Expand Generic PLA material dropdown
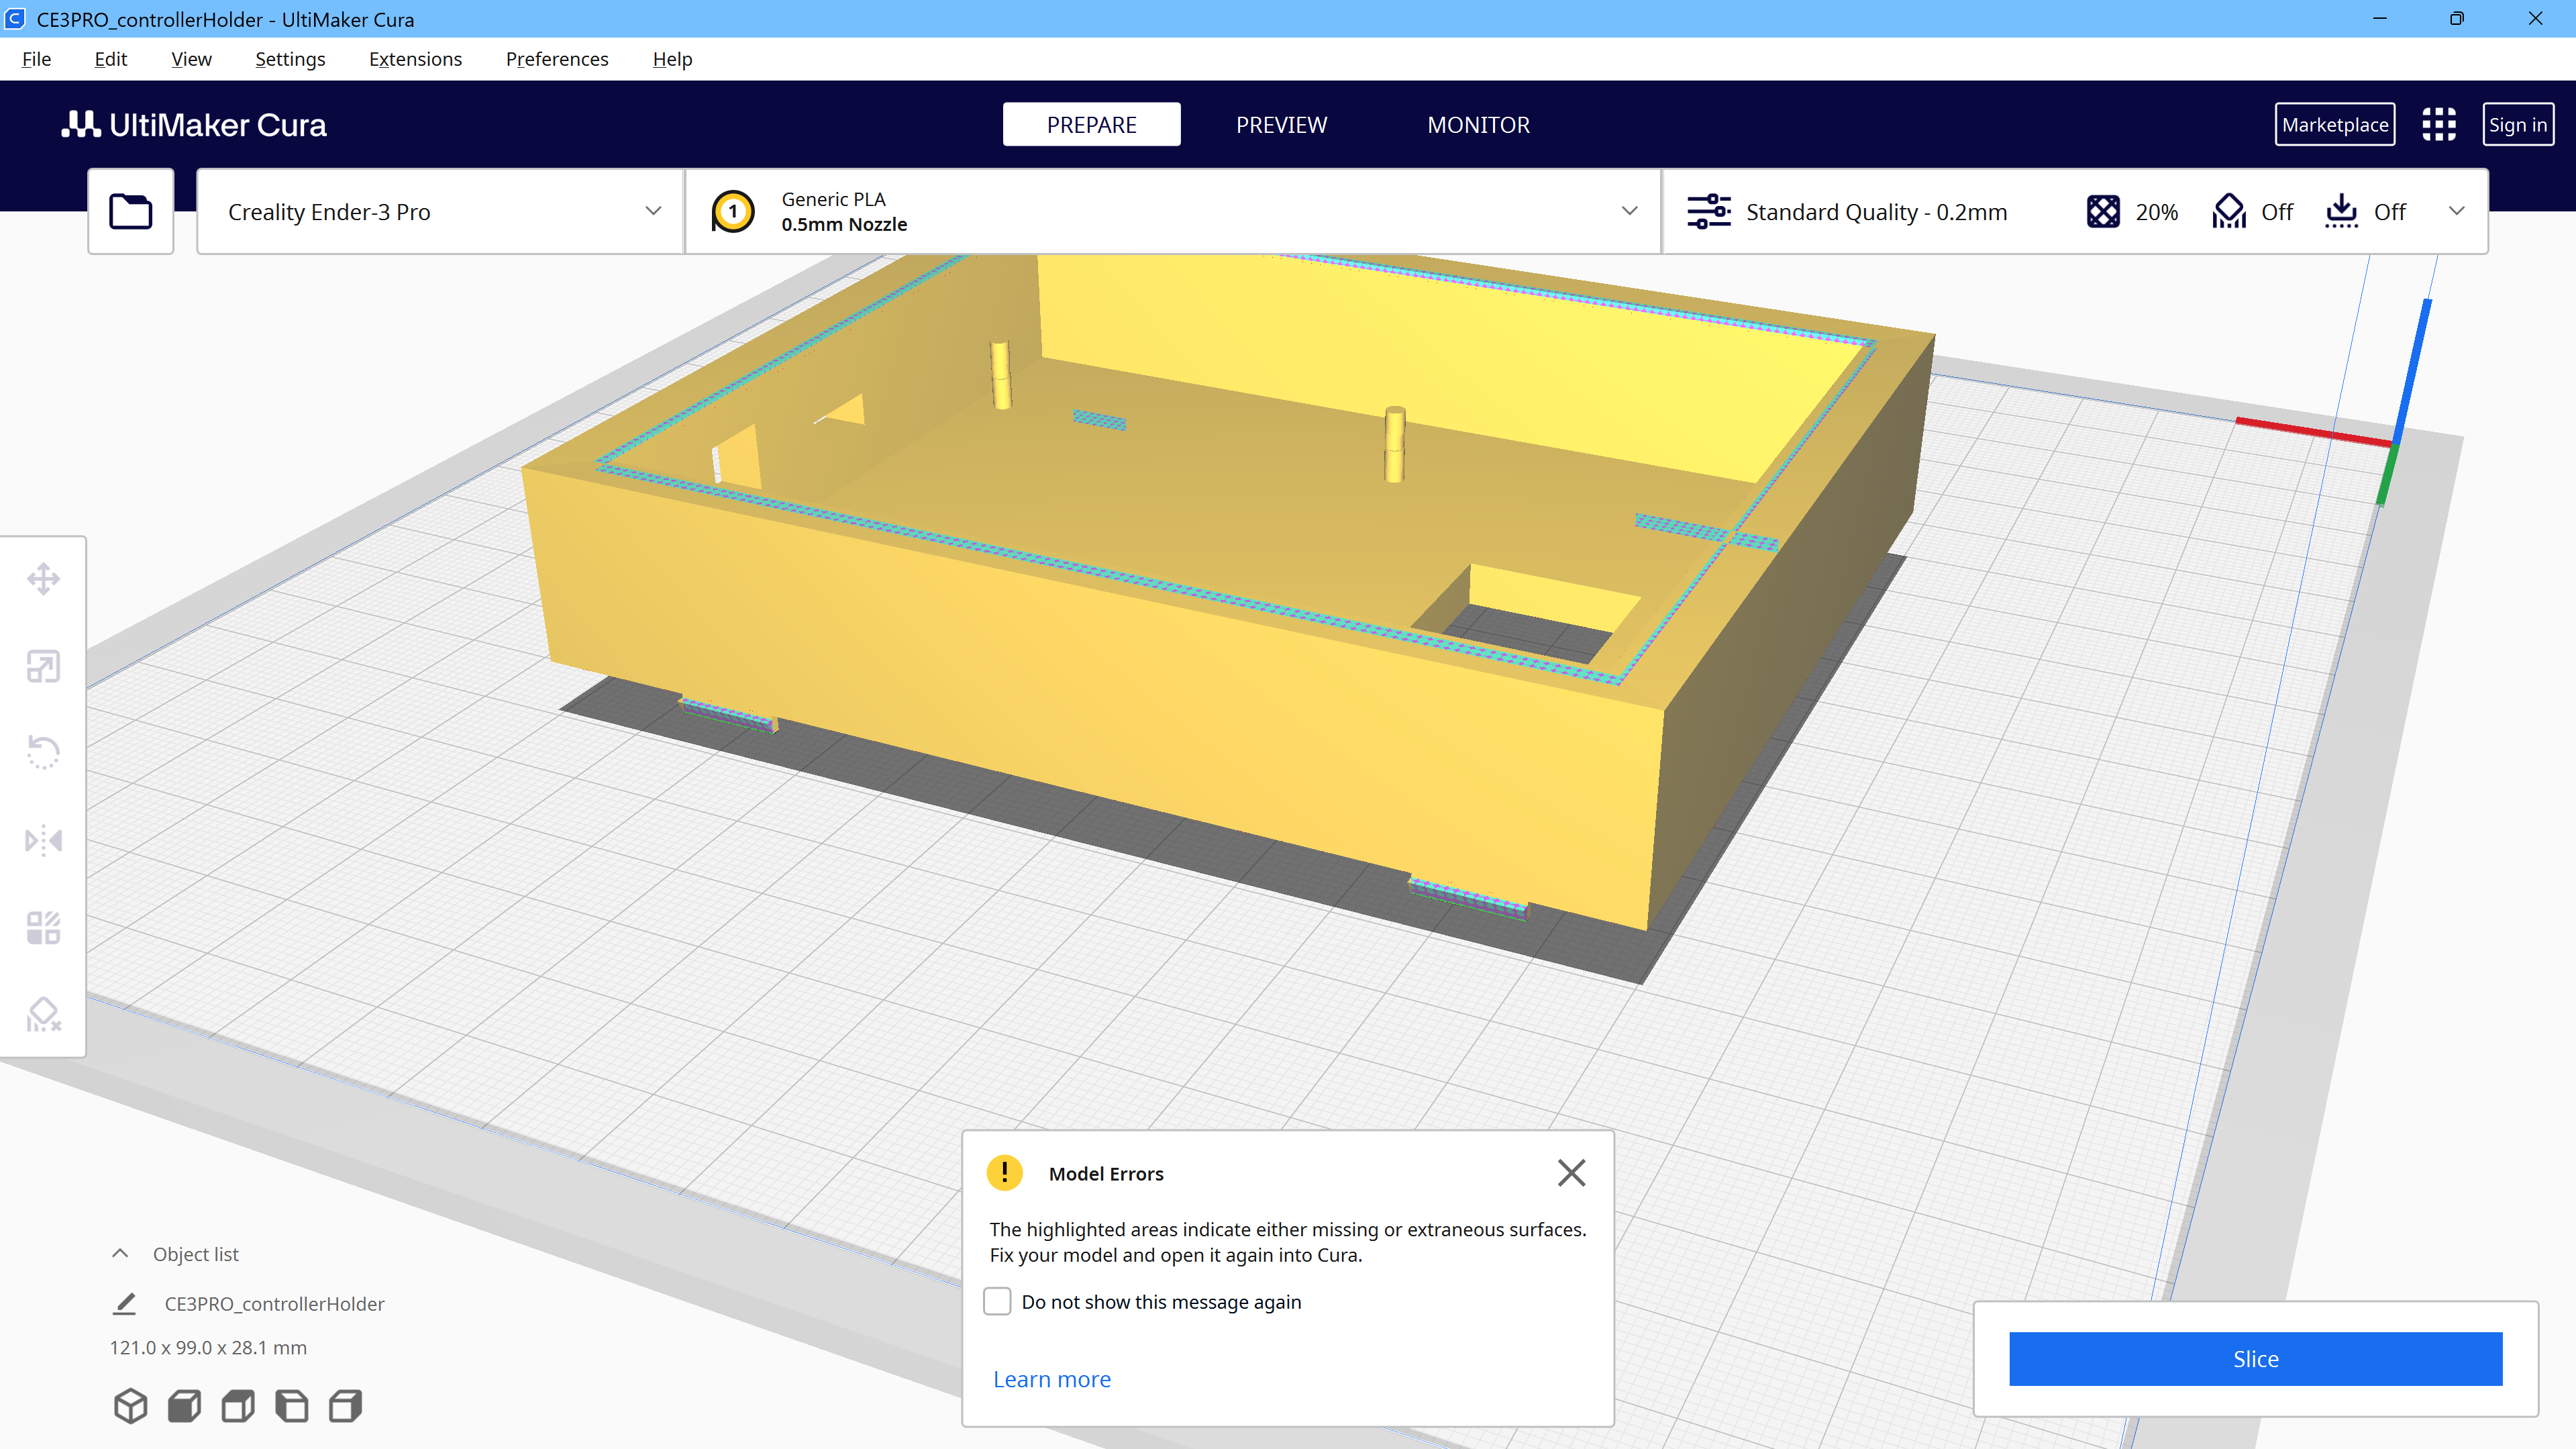The width and height of the screenshot is (2576, 1449). coord(1629,211)
